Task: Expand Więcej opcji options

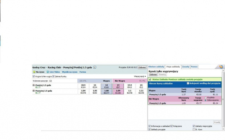Action: (140, 76)
